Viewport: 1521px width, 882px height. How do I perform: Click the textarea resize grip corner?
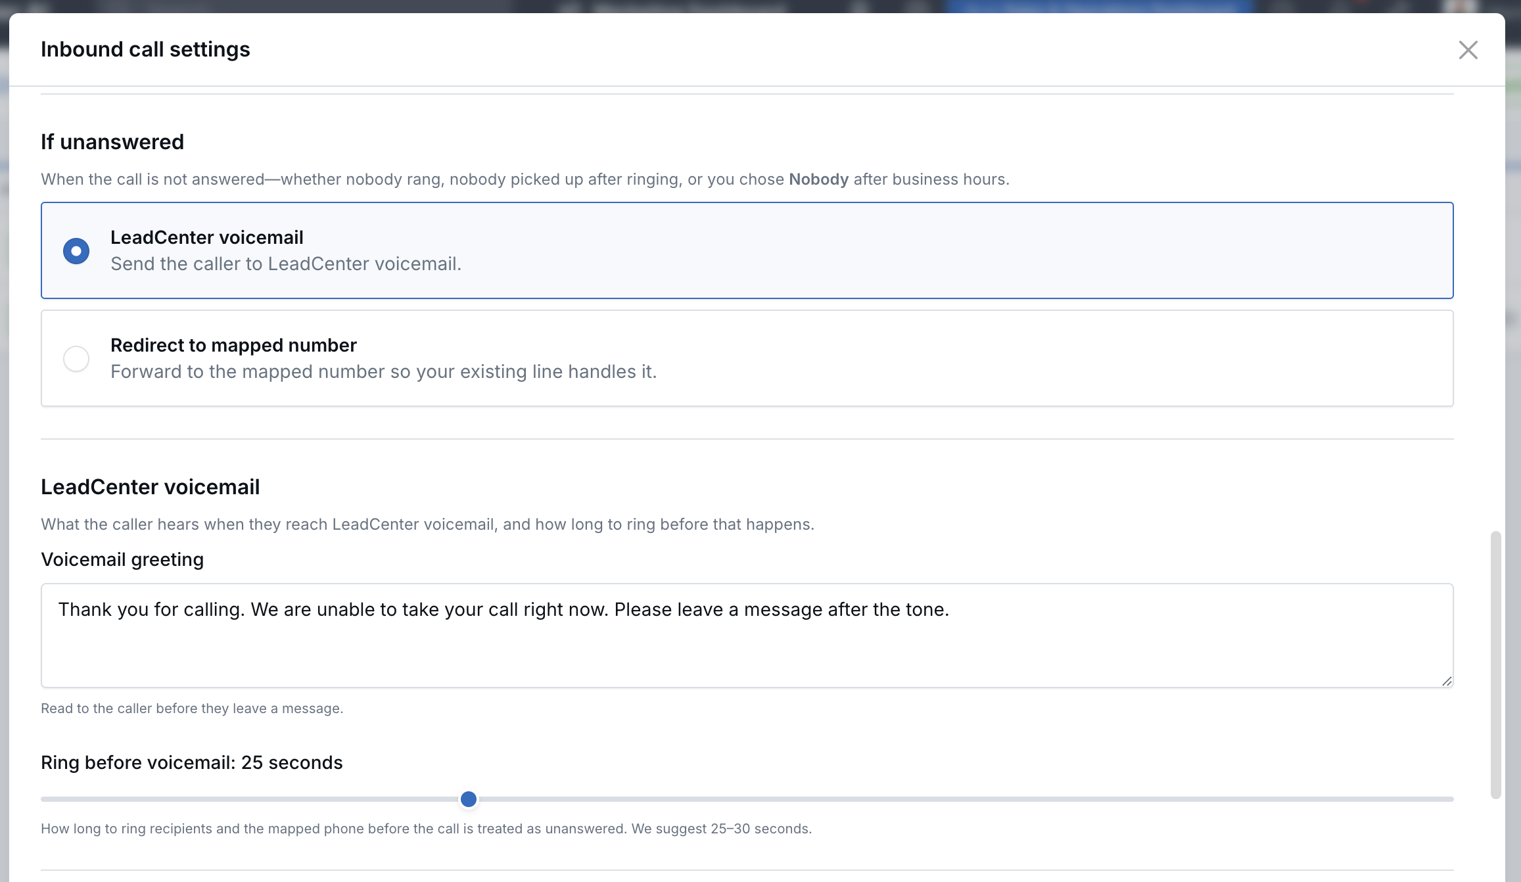1447,681
